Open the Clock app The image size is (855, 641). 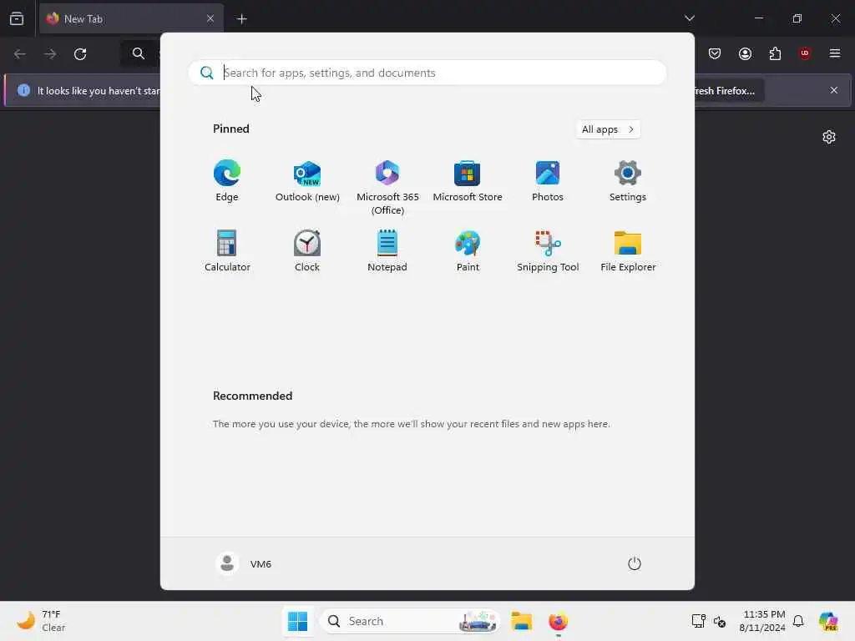(307, 250)
